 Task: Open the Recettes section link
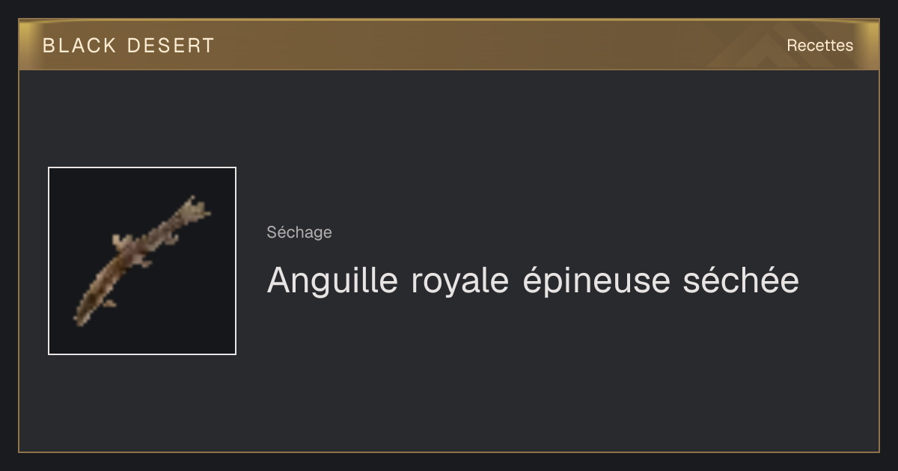pos(819,45)
